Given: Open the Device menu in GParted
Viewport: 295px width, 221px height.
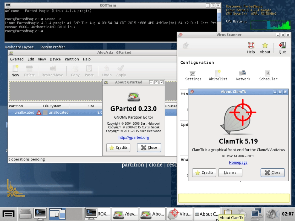Looking at the screenshot, I should (55, 59).
